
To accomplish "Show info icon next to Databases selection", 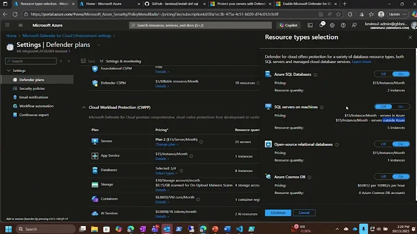I will point(181,170).
